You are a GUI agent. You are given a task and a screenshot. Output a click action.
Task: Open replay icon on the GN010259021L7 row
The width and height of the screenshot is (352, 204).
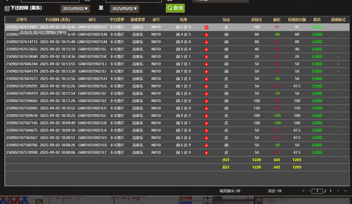(206, 153)
